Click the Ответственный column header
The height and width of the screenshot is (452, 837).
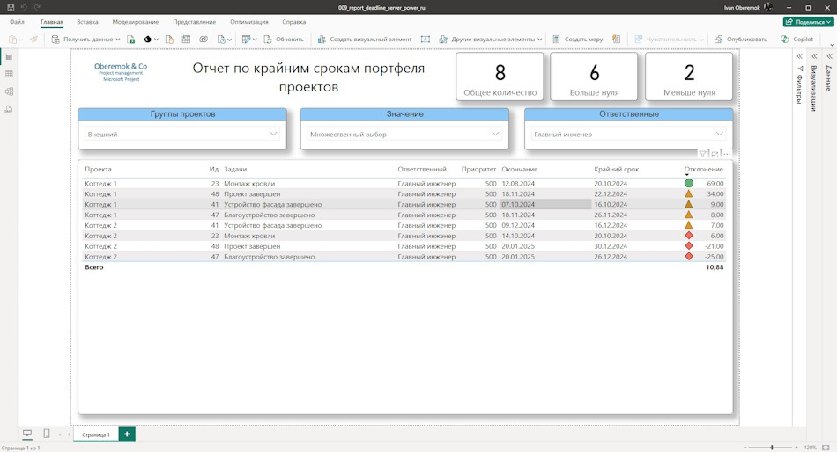click(422, 170)
